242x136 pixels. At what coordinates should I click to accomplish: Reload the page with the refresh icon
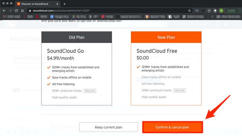[16, 11]
